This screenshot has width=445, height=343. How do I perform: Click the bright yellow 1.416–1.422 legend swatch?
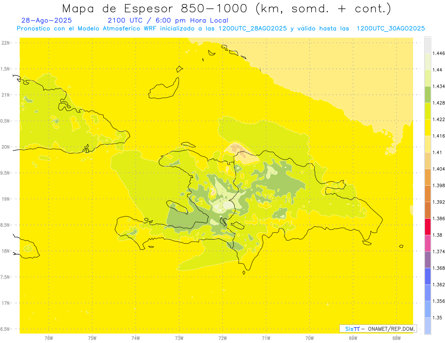click(428, 127)
